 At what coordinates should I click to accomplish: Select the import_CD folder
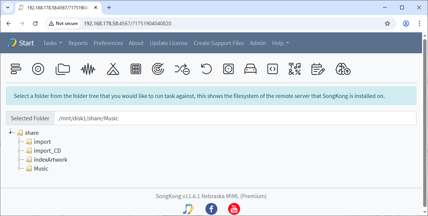pos(47,151)
